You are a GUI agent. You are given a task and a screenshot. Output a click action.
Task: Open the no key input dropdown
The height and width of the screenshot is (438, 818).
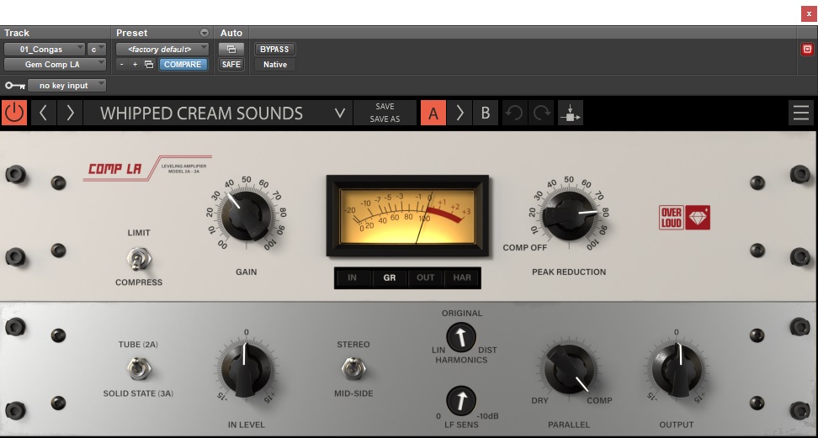[66, 86]
